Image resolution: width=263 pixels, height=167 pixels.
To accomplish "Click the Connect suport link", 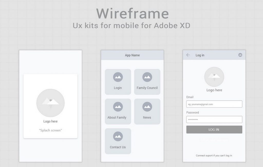I will pos(214,155).
